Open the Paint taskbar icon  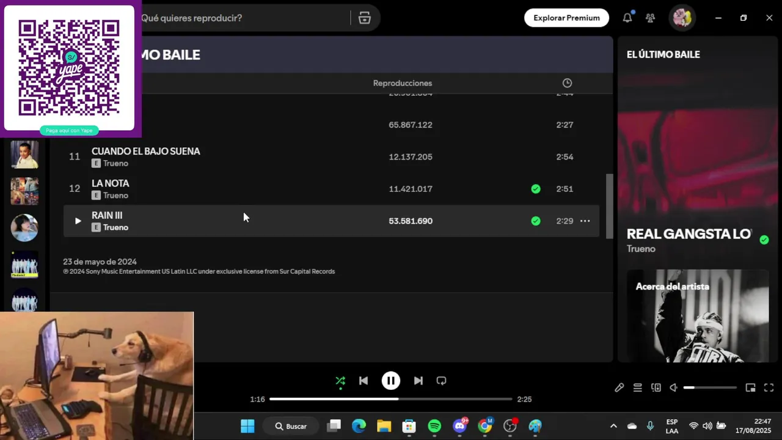pos(535,426)
